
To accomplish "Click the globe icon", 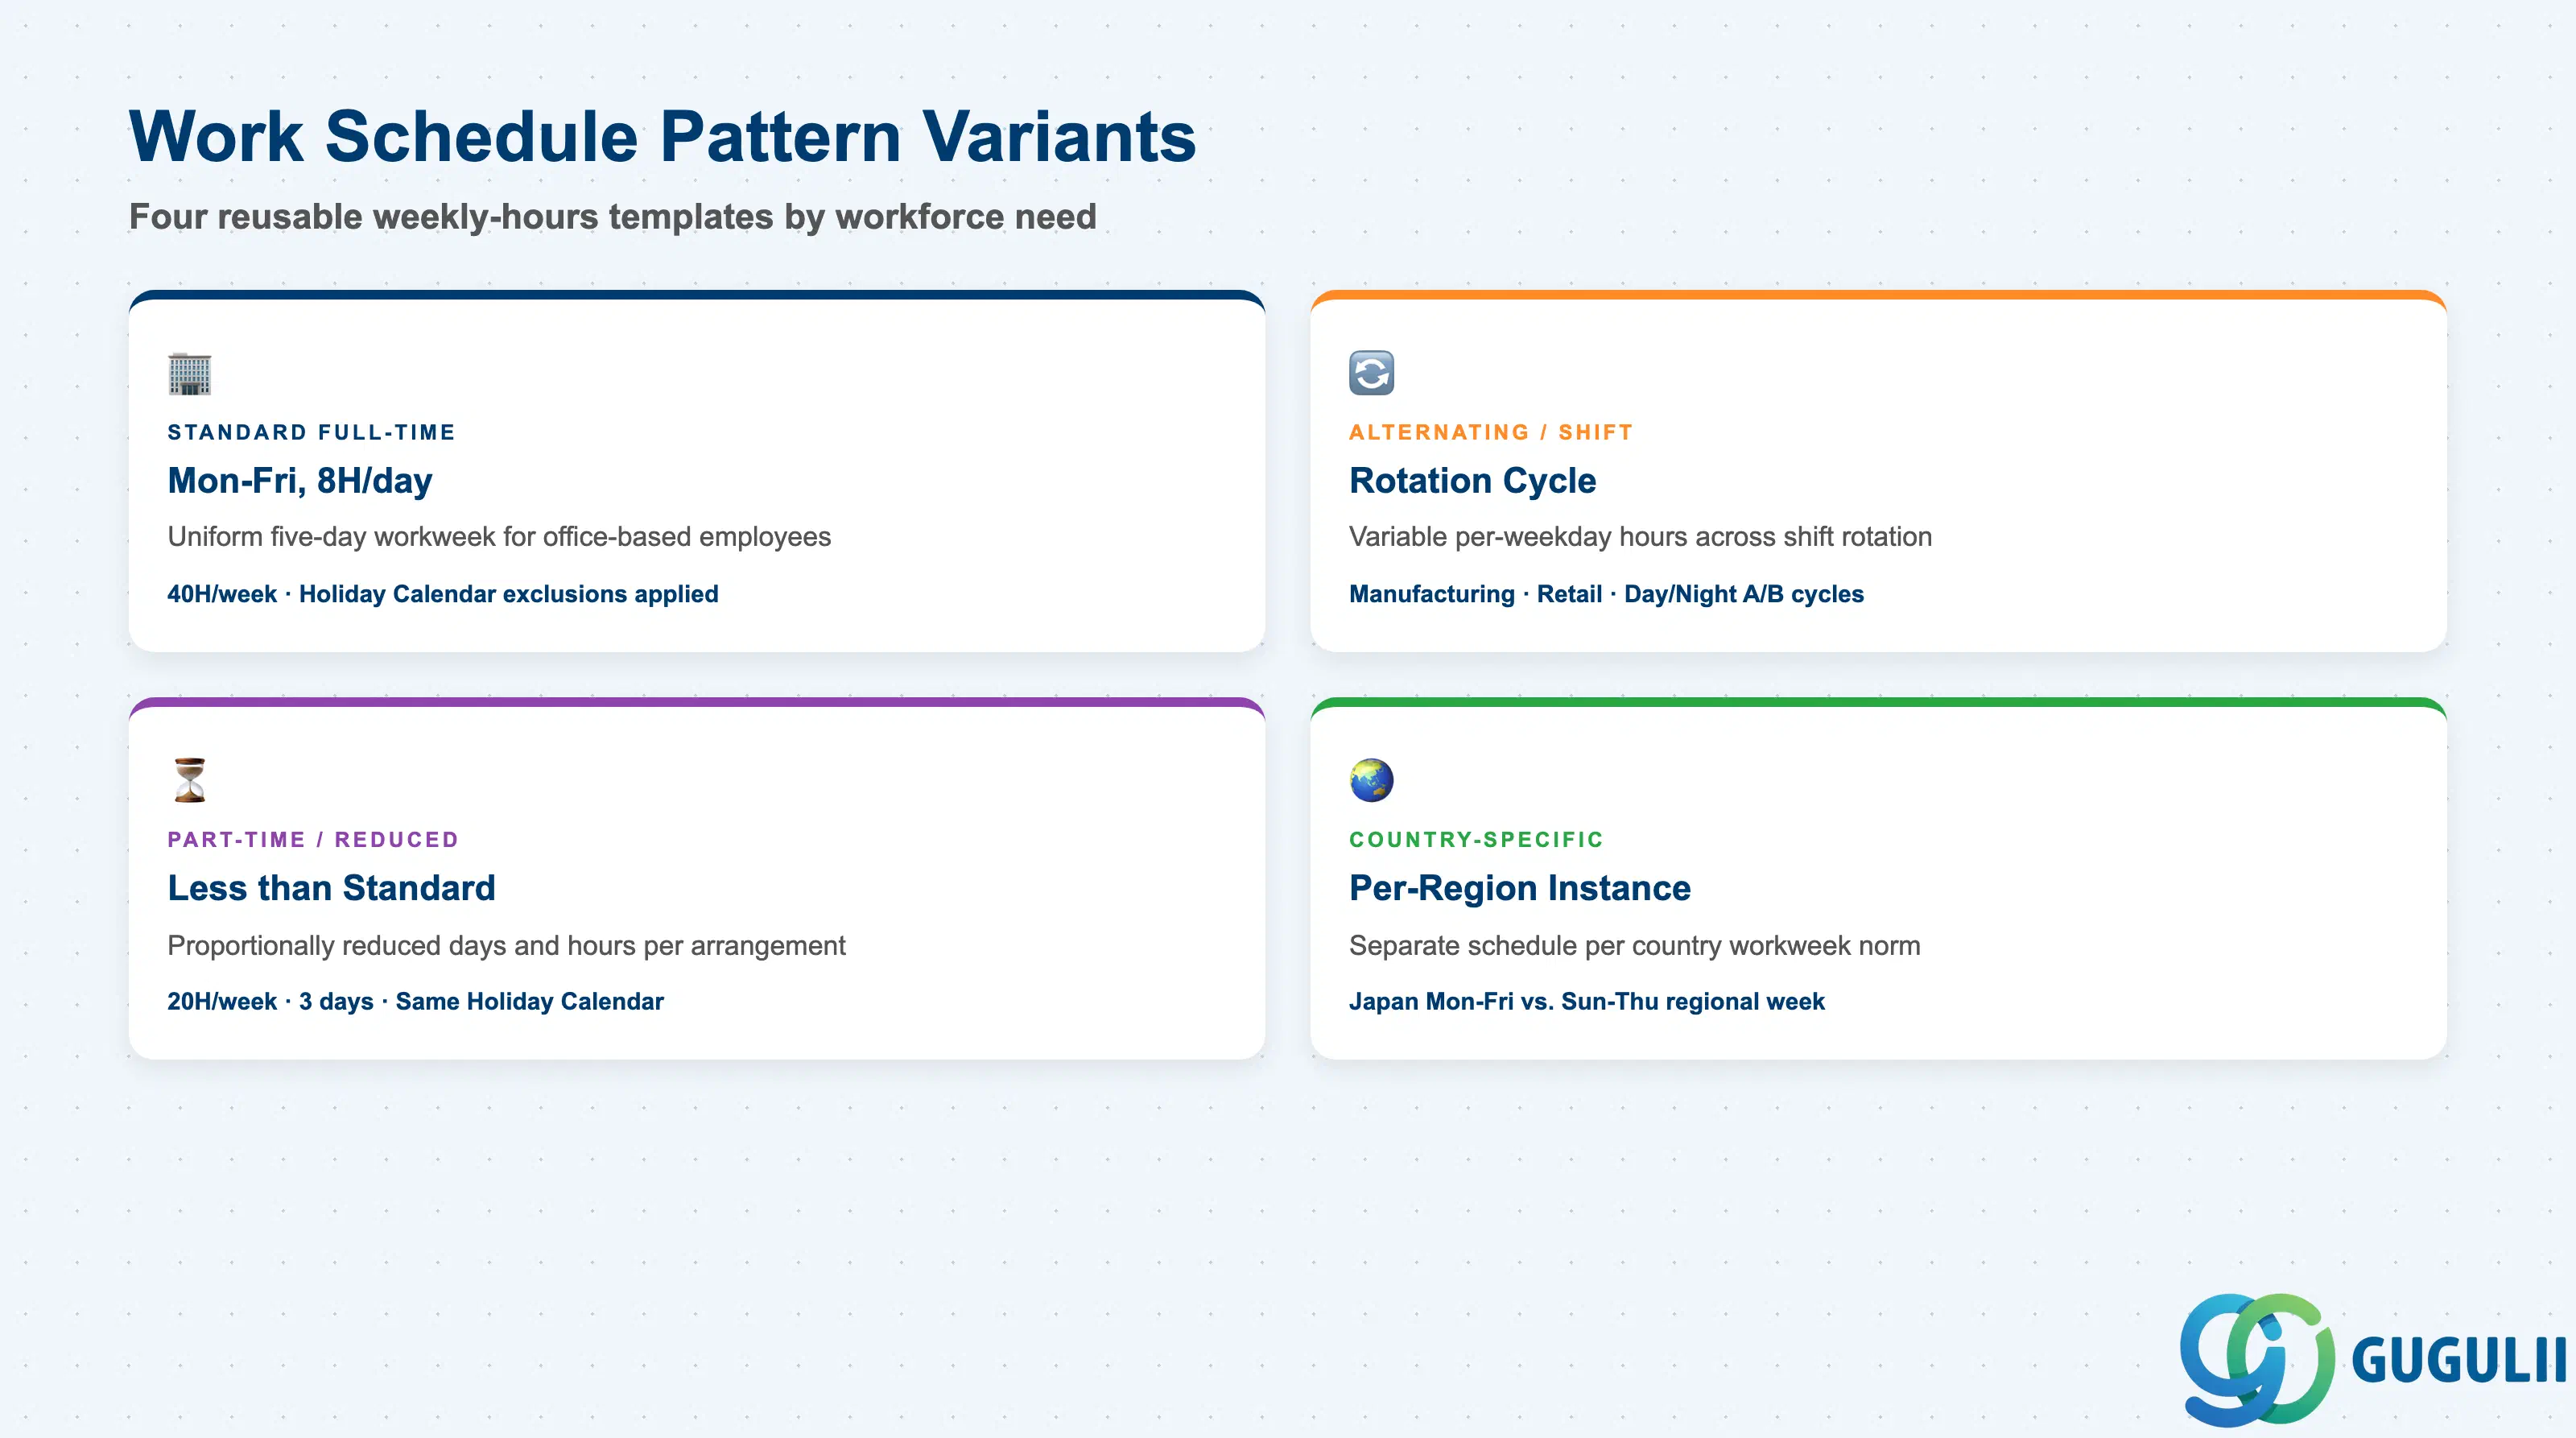I will pos(1371,780).
